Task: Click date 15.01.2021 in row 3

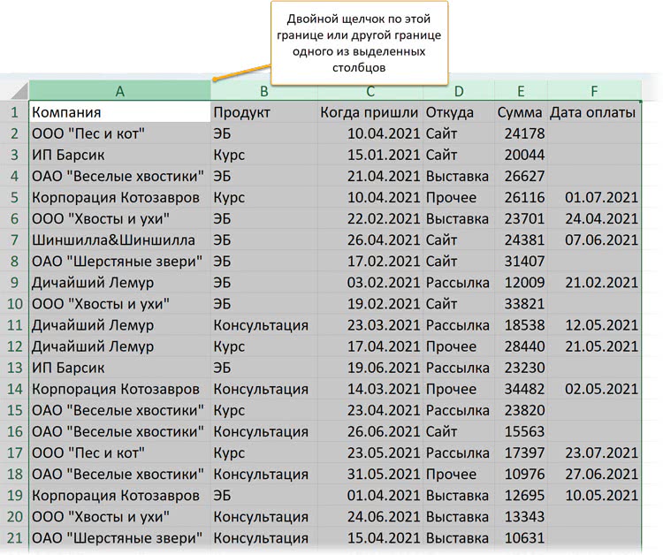Action: click(370, 155)
